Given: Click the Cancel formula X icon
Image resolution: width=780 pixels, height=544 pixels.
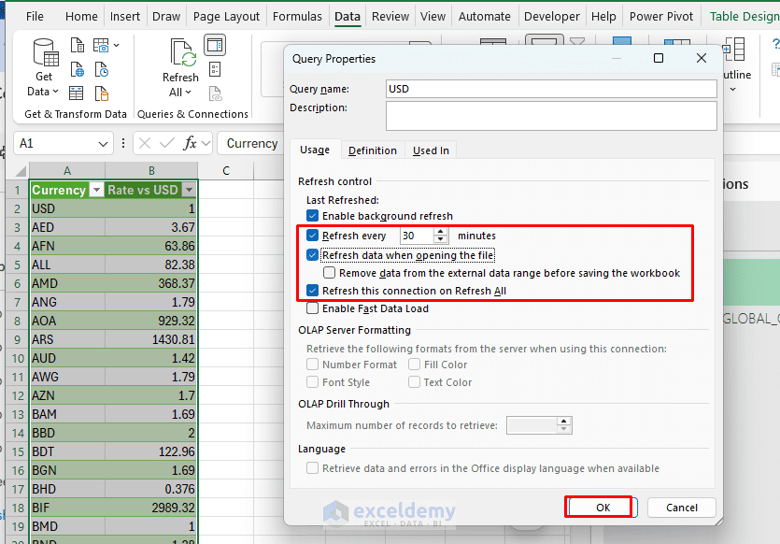Looking at the screenshot, I should (x=145, y=144).
